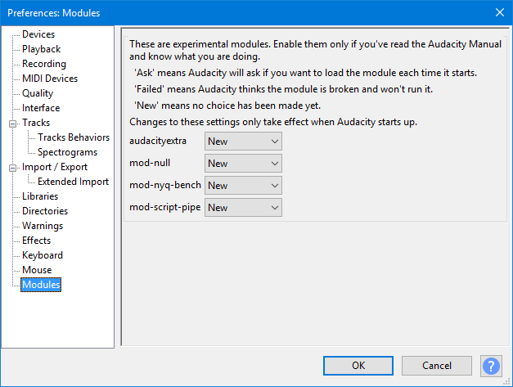The width and height of the screenshot is (513, 387).
Task: Click the mod-nyq-bench module label
Action: point(165,185)
